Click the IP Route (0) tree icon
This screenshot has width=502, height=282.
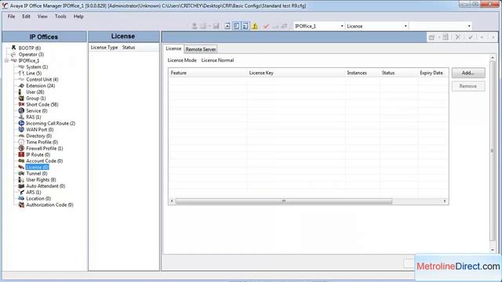click(x=21, y=154)
